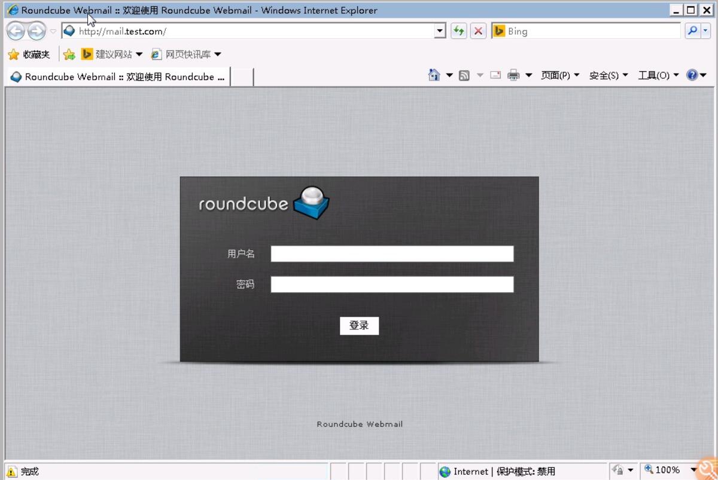Maximize the Internet Explorer window

pyautogui.click(x=691, y=10)
